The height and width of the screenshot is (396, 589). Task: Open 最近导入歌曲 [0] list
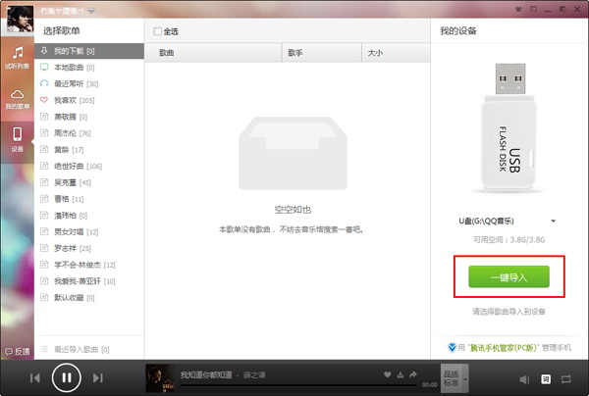click(89, 349)
